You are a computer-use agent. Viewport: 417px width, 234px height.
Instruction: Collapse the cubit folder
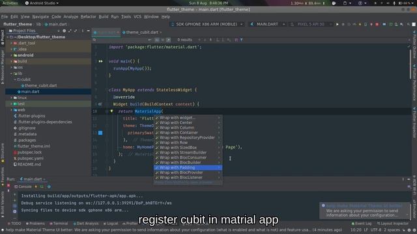[x=15, y=79]
